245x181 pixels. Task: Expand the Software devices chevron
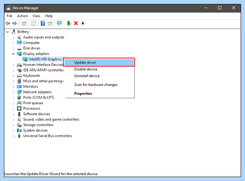13,114
